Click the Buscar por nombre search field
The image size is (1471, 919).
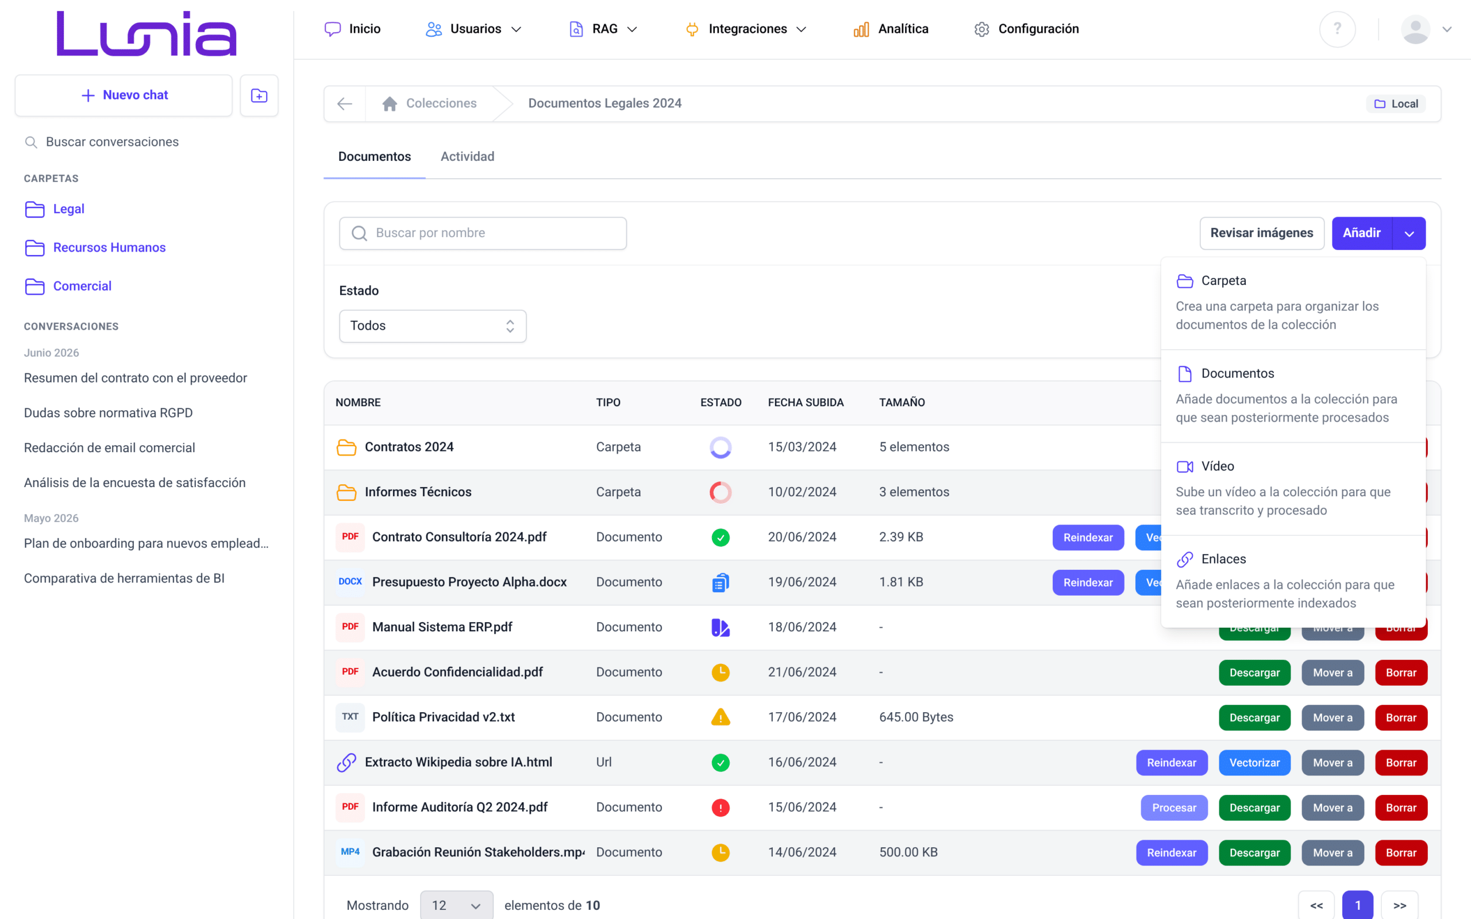click(483, 233)
